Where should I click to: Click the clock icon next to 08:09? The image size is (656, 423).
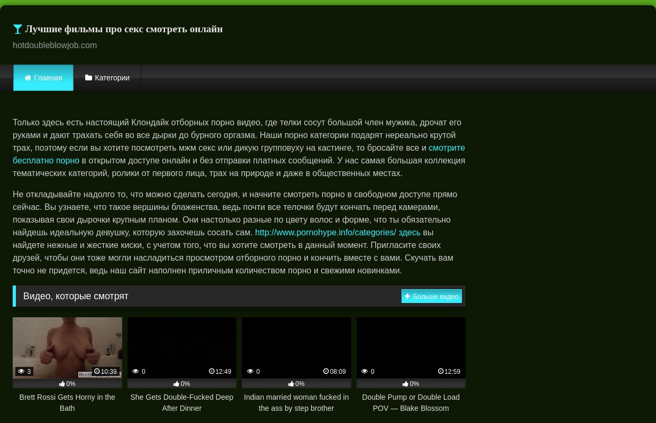(326, 372)
